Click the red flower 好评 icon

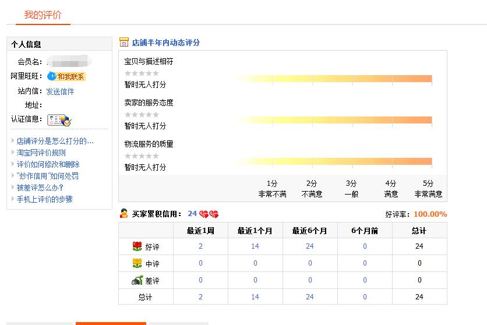[137, 246]
